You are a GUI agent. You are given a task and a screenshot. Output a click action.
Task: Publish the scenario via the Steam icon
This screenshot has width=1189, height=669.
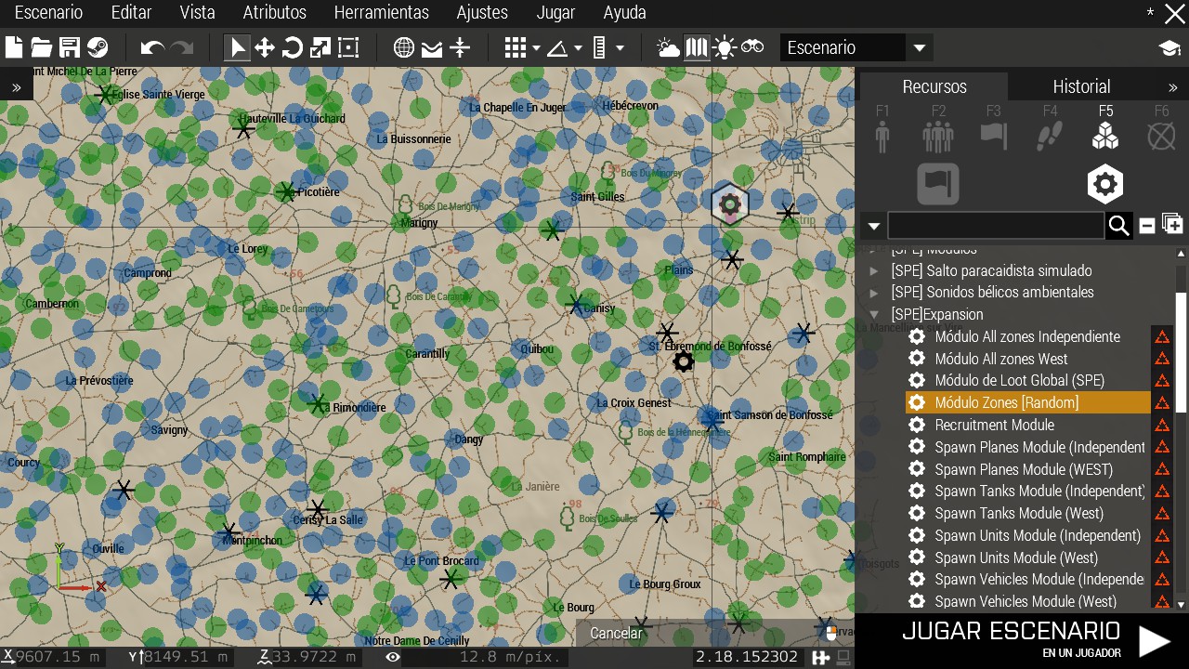coord(98,47)
